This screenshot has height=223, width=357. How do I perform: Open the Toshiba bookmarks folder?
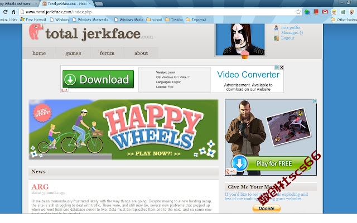click(174, 20)
